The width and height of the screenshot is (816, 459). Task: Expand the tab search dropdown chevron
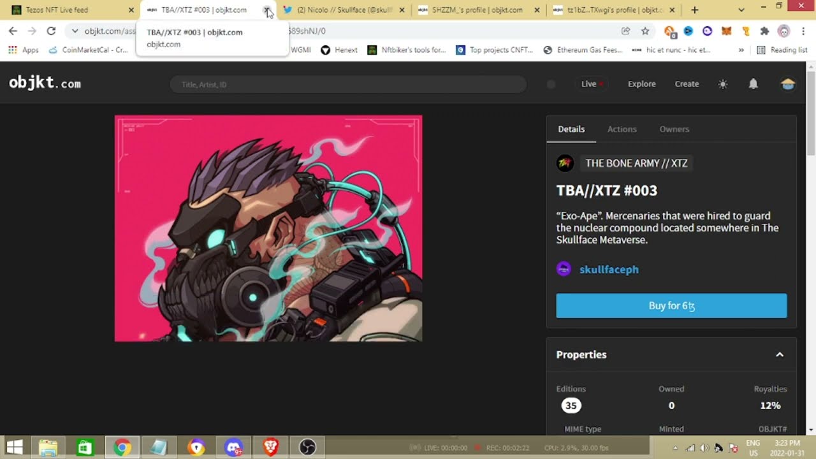click(741, 10)
